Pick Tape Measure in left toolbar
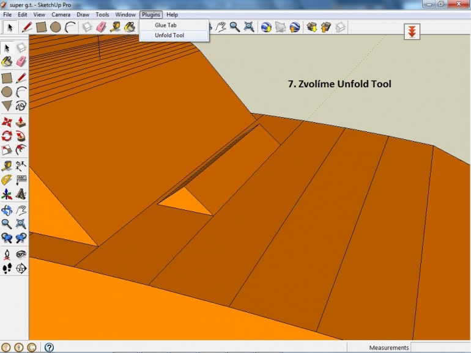Screen dimensions: 471x353 tap(7, 166)
